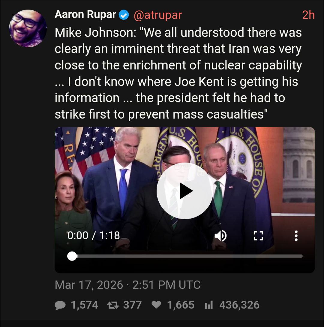Click the 0:00 / 1:18 time display
Screen dimensions: 324x327
click(x=94, y=236)
